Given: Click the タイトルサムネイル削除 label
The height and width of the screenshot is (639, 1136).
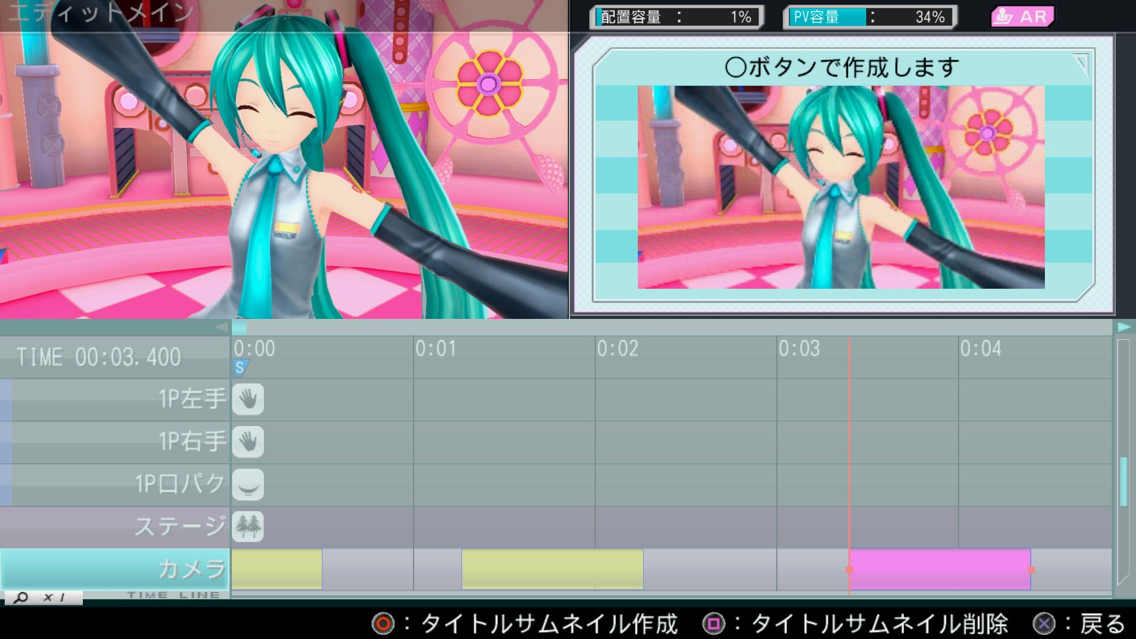Looking at the screenshot, I should pyautogui.click(x=879, y=624).
